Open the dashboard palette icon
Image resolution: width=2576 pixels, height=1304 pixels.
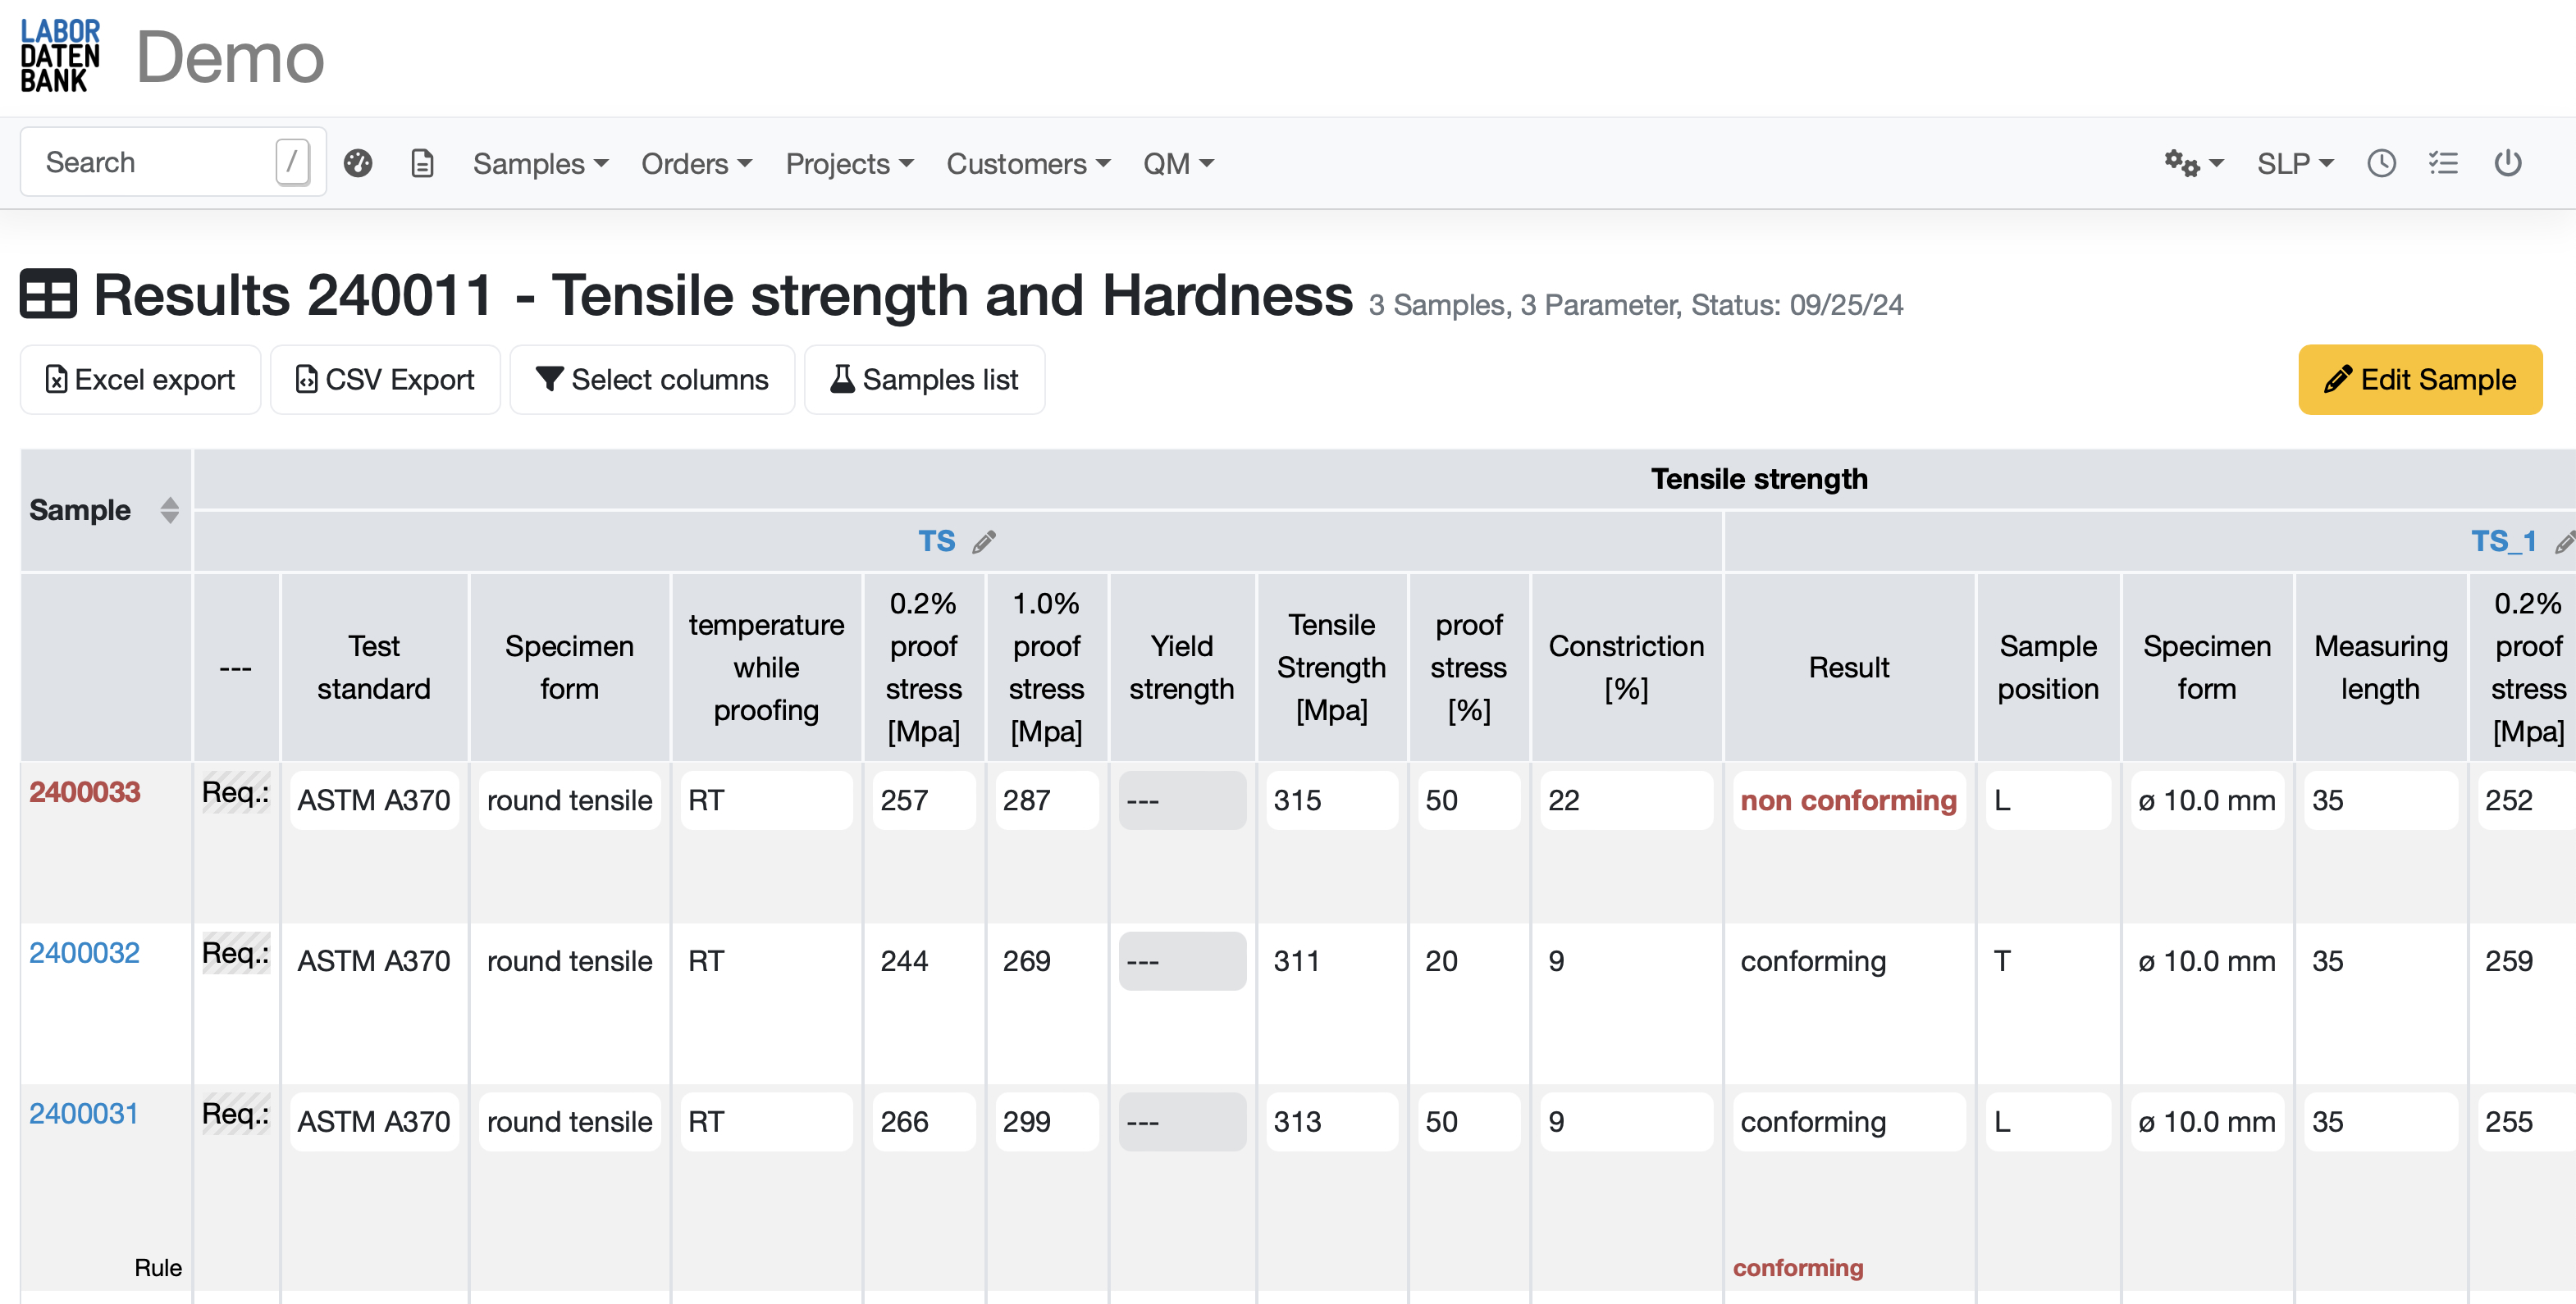click(358, 163)
